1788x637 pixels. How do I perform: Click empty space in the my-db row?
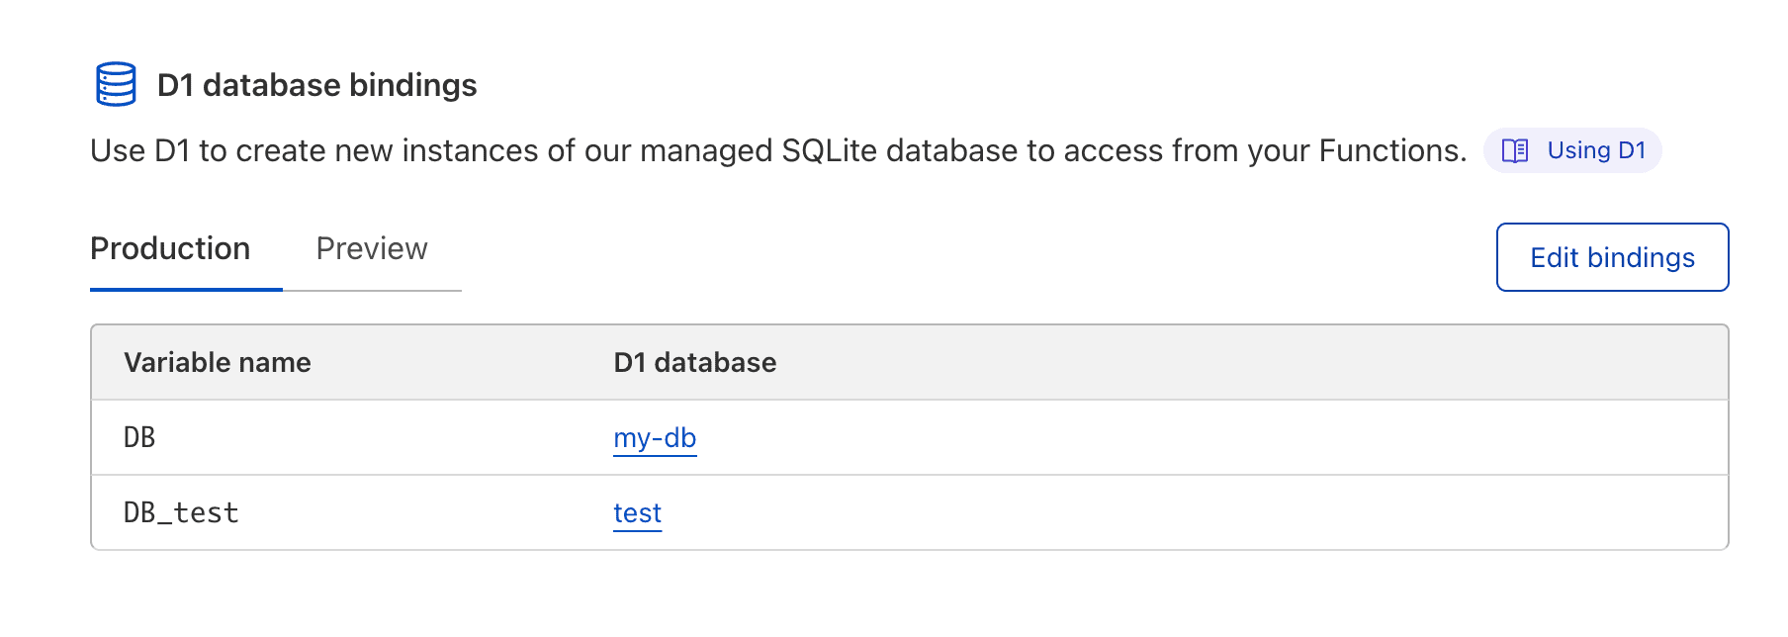point(1187,437)
